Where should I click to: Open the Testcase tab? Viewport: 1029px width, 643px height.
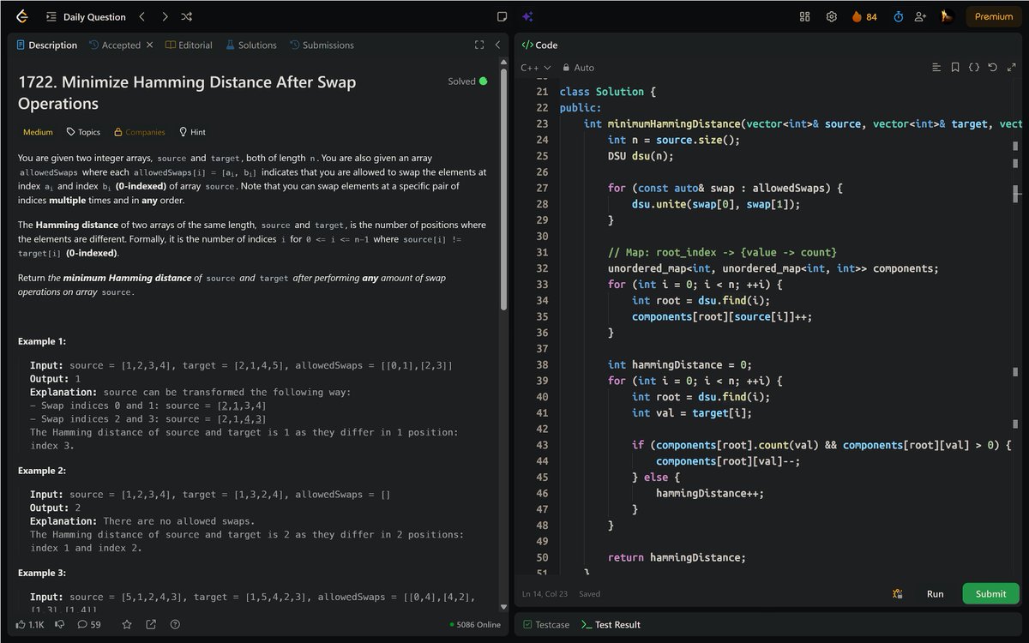coord(546,624)
